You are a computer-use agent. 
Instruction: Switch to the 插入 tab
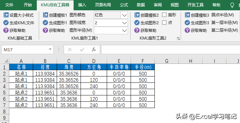[82, 5]
